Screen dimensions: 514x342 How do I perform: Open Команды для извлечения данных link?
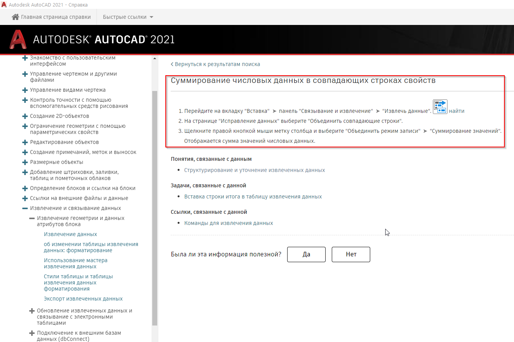tap(229, 223)
